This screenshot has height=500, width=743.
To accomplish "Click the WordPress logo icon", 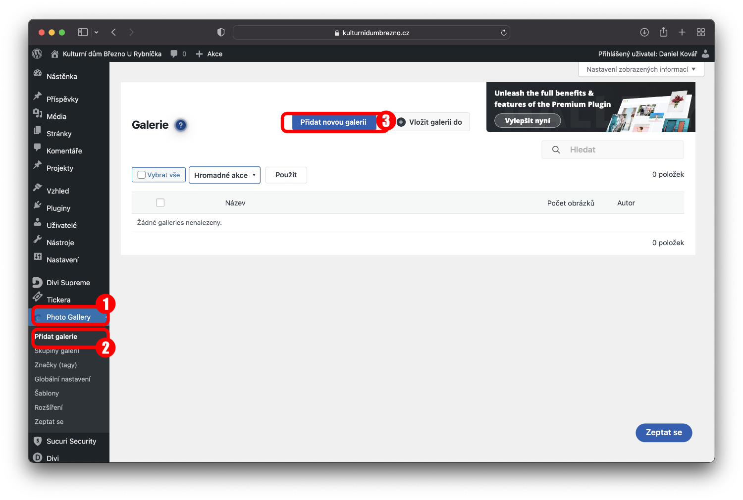I will [x=37, y=54].
